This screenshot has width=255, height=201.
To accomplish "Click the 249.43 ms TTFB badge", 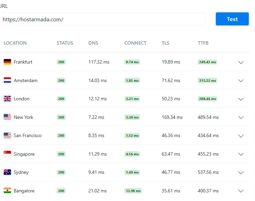I will (x=207, y=62).
